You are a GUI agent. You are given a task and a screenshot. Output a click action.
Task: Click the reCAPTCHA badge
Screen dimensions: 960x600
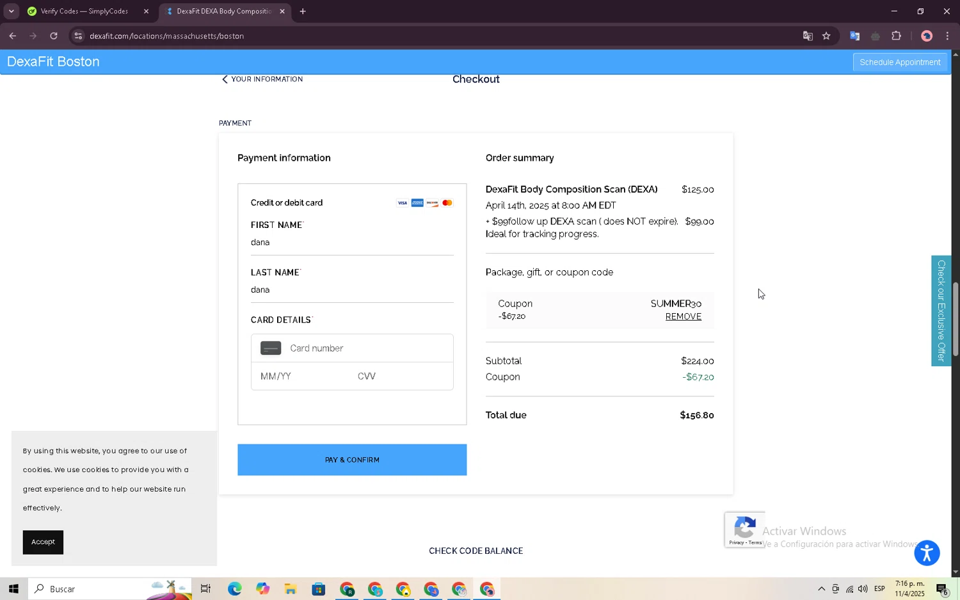(745, 530)
